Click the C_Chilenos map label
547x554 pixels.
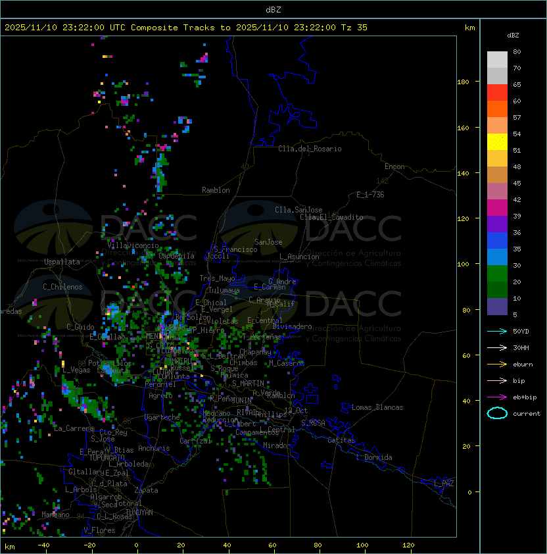[x=62, y=287]
